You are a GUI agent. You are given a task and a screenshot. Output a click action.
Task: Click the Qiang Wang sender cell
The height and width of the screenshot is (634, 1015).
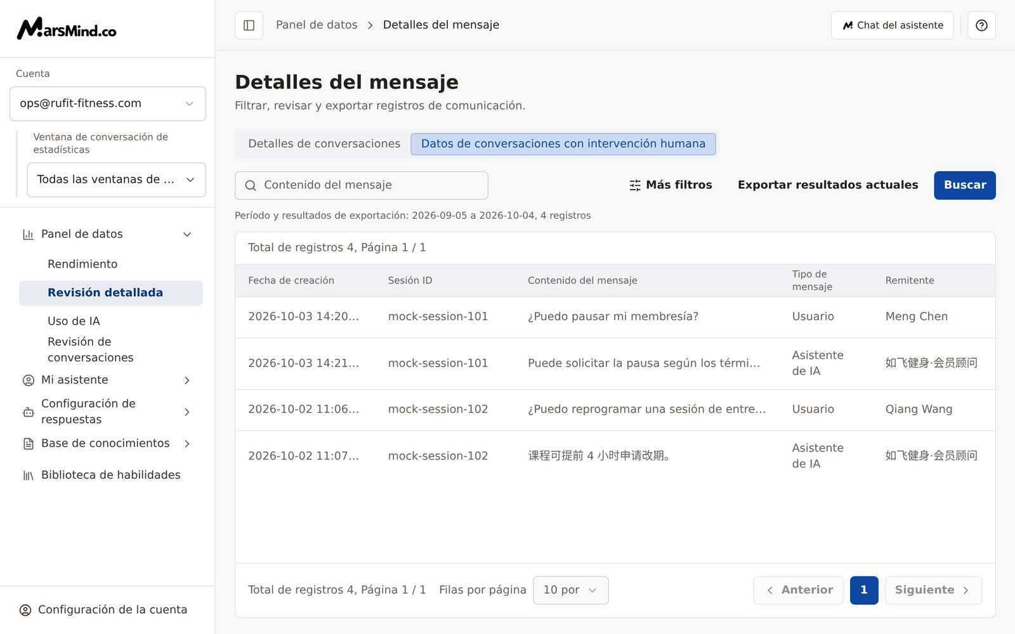point(919,409)
